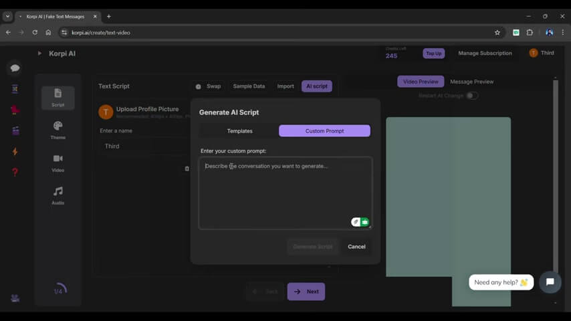The height and width of the screenshot is (321, 571).
Task: Open the red question mark help icon
Action: tap(15, 172)
